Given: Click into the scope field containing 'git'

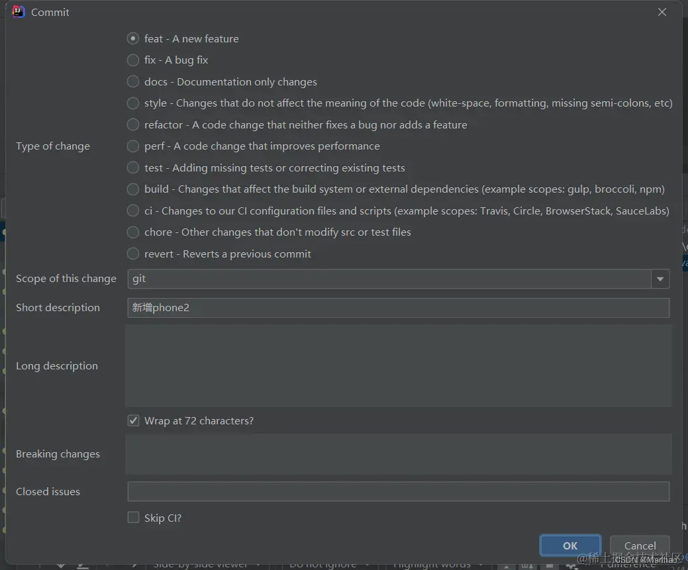Looking at the screenshot, I should [x=389, y=279].
